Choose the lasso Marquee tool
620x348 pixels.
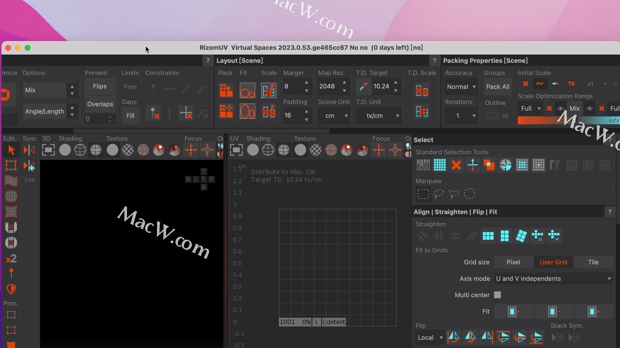439,194
